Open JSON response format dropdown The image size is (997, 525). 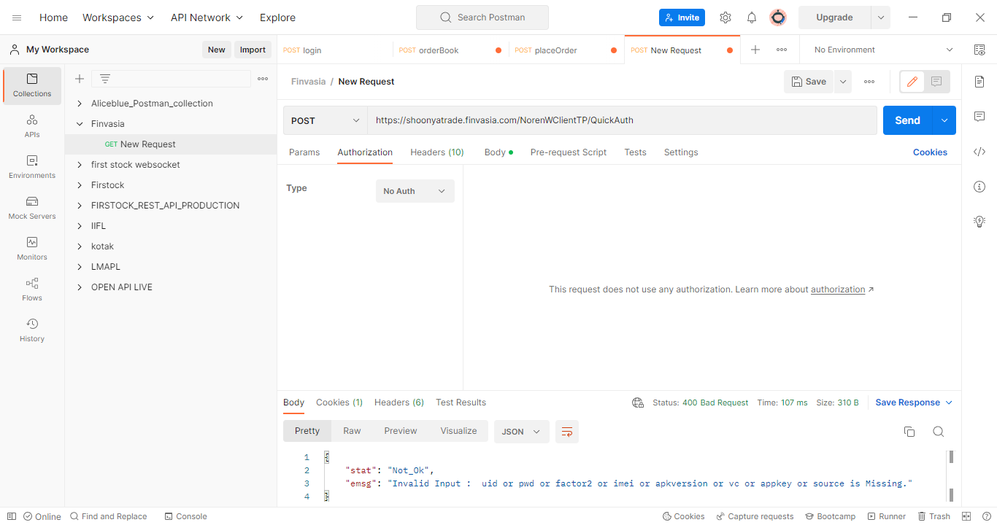coord(521,432)
